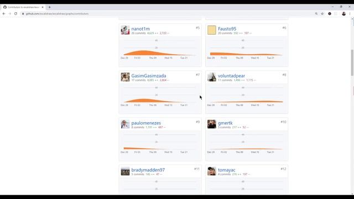Click gmertk's avatar image
This screenshot has width=354, height=199.
click(211, 124)
